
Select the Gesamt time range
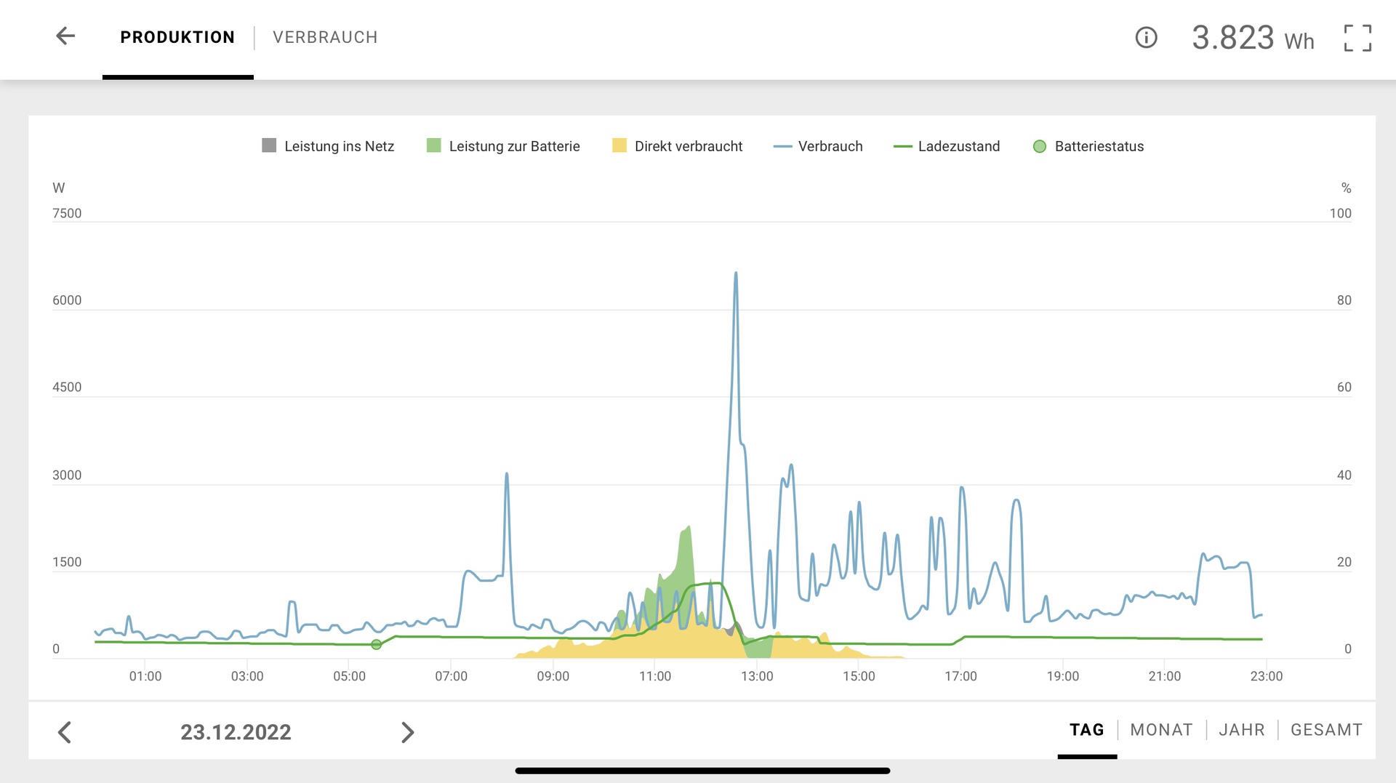[1326, 730]
